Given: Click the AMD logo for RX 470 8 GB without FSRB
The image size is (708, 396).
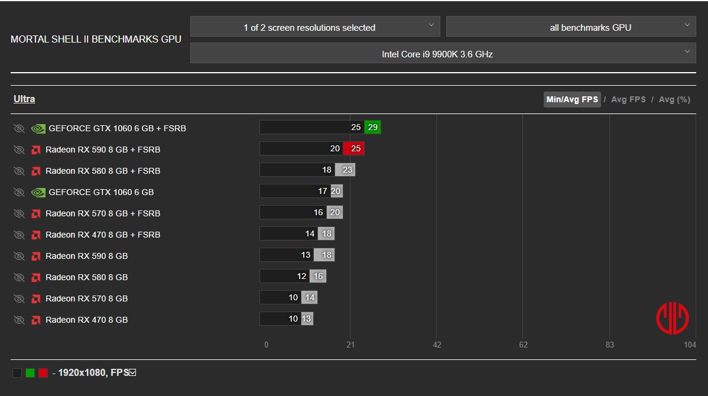Looking at the screenshot, I should [x=35, y=320].
